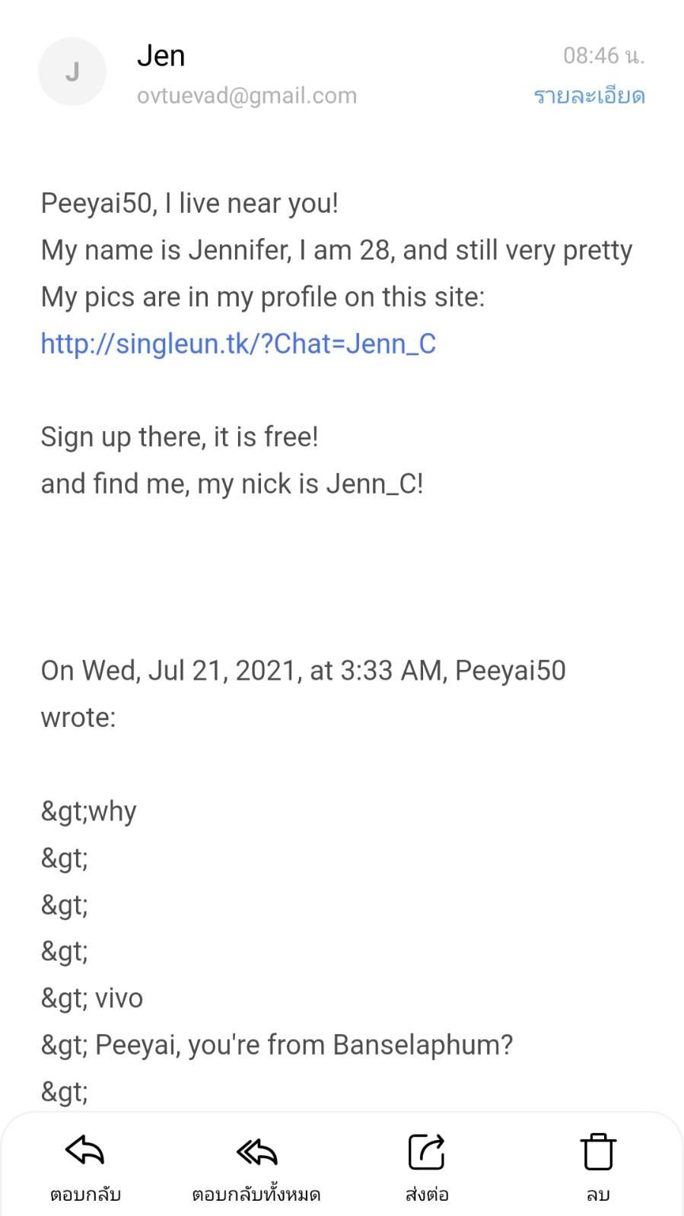Tap the forward share icon
This screenshot has width=684, height=1216.
tap(426, 1151)
